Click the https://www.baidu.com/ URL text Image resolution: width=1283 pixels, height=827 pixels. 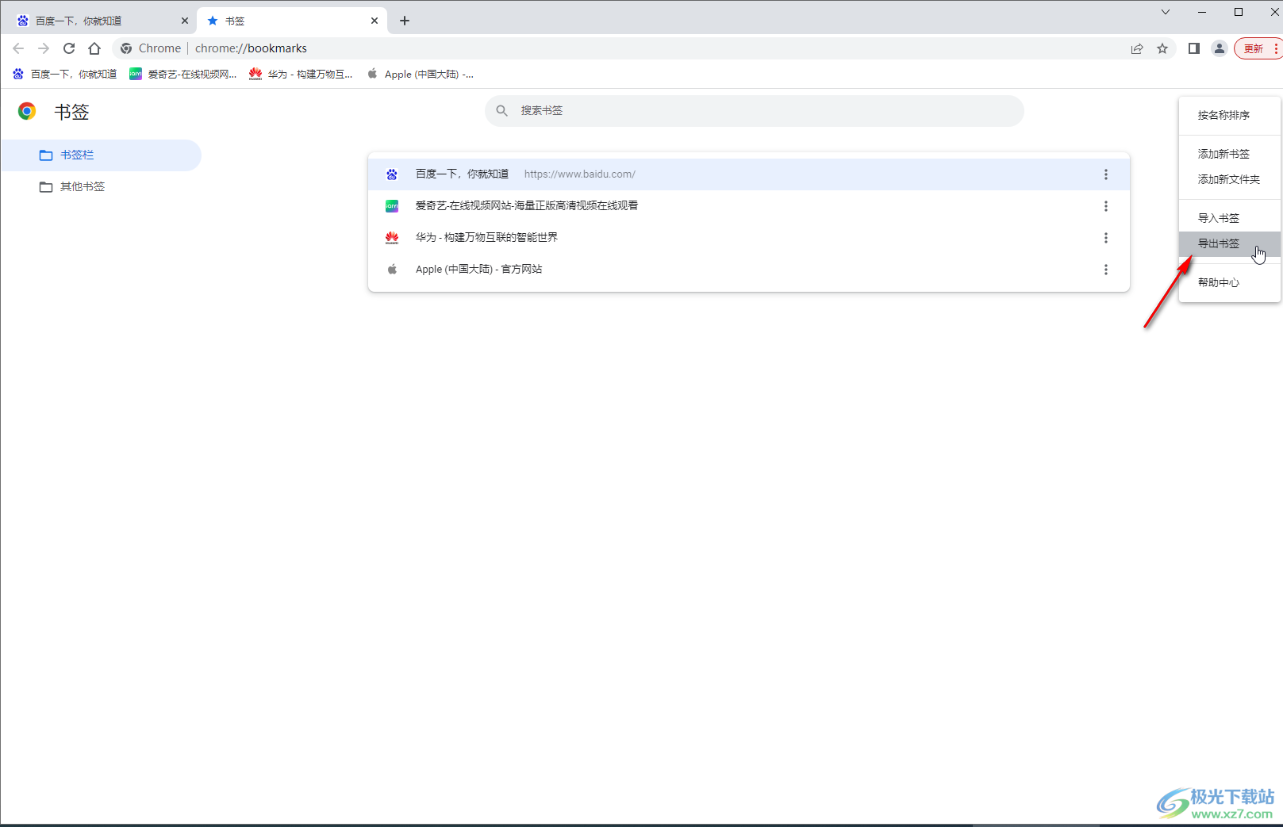pos(580,174)
